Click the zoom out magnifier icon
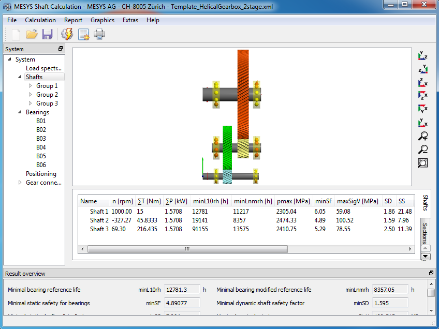Image resolution: width=439 pixels, height=329 pixels. [423, 150]
